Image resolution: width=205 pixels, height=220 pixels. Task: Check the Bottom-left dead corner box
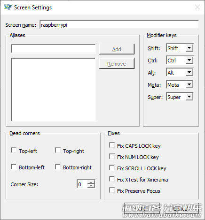click(14, 167)
